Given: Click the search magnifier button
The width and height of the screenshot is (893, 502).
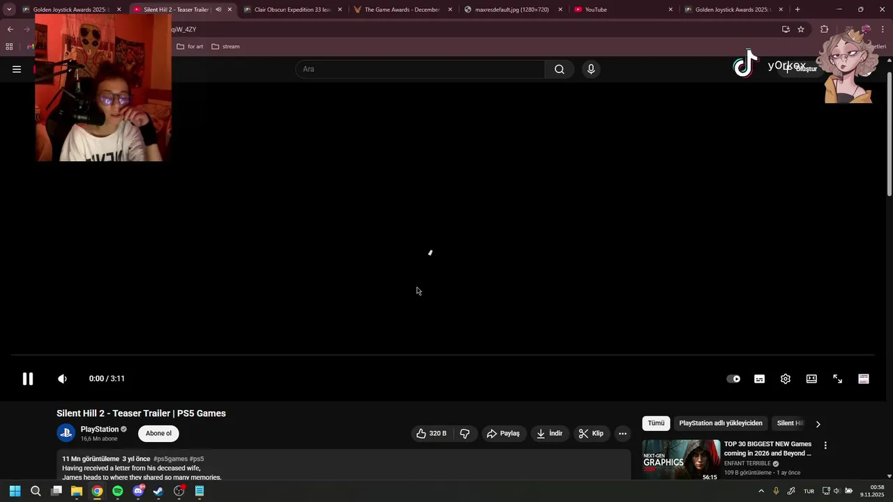Looking at the screenshot, I should [559, 69].
